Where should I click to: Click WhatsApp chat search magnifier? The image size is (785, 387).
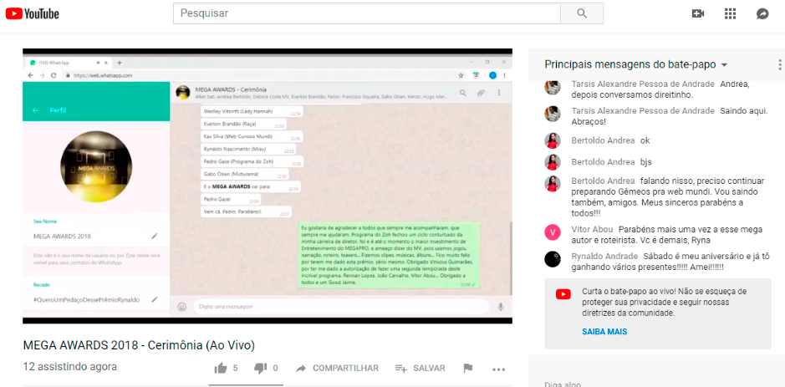463,93
